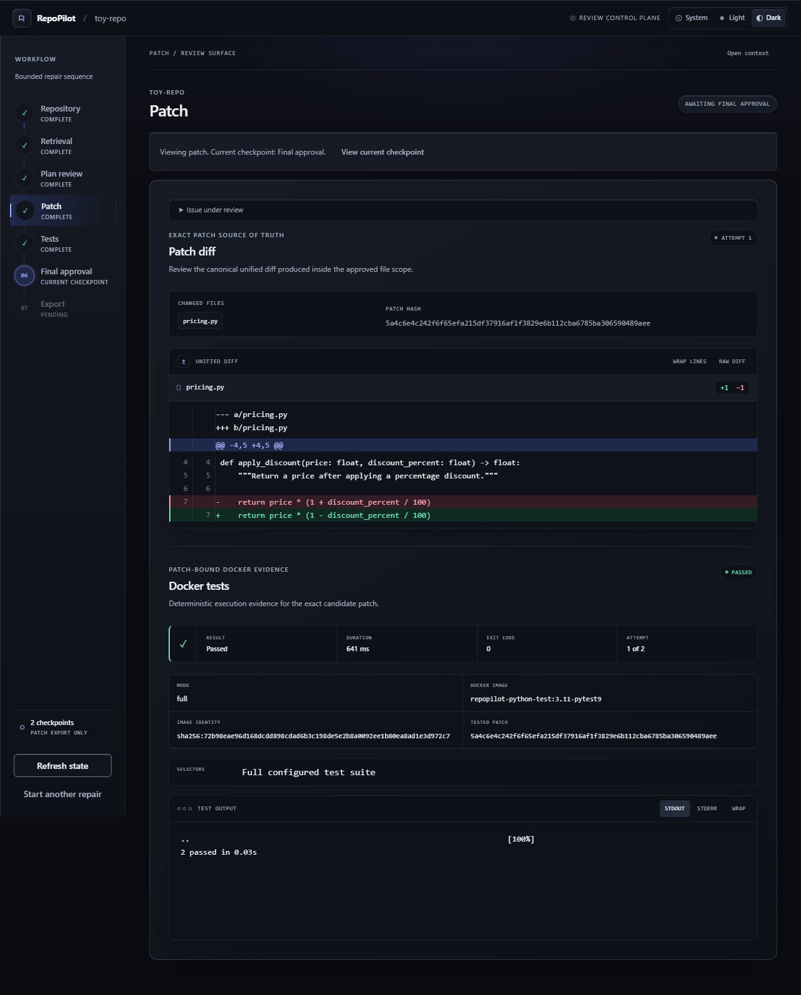Switch theme to System
This screenshot has width=801, height=995.
(x=691, y=18)
